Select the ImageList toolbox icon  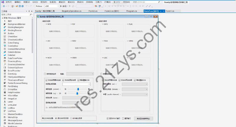(x=5, y=99)
